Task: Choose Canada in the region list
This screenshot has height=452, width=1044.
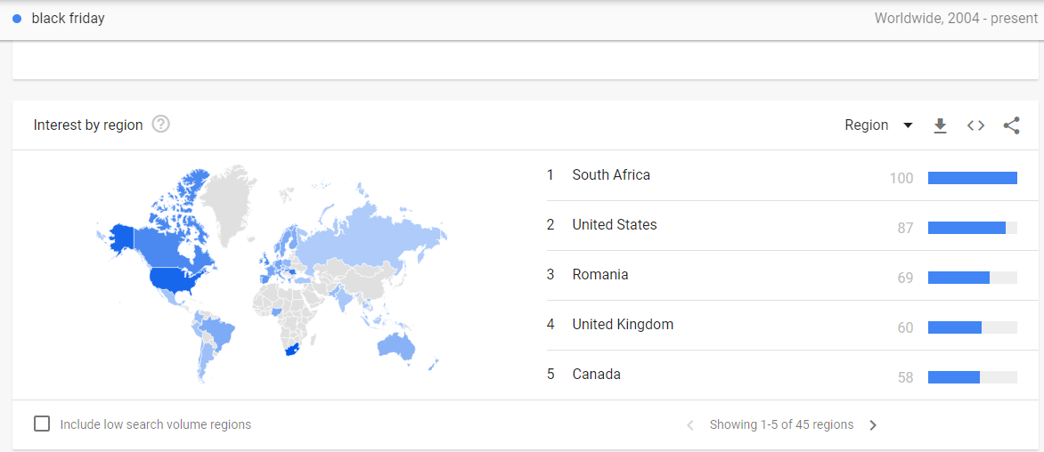Action: (x=596, y=375)
